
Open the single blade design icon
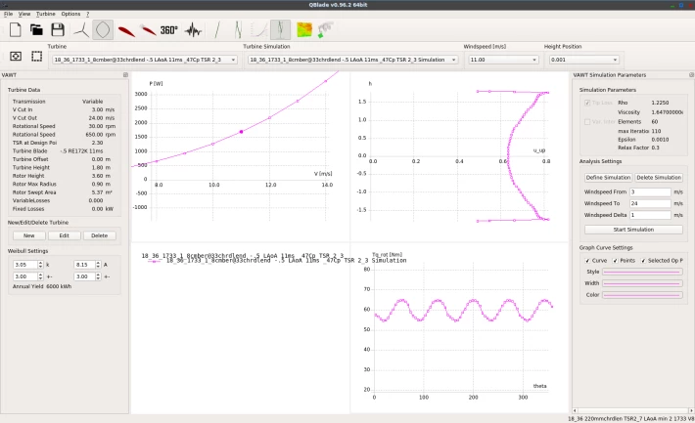click(216, 30)
